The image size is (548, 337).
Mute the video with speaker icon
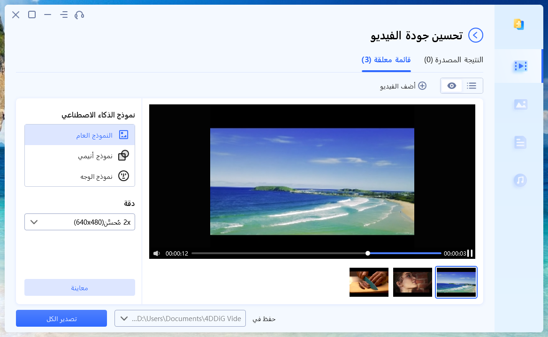[157, 254]
